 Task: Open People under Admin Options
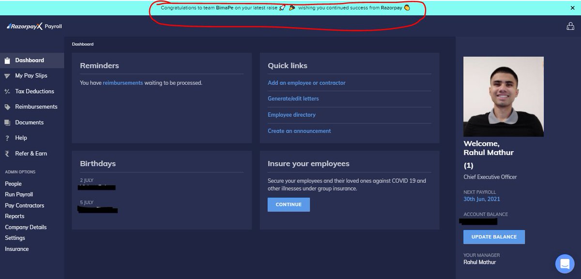pyautogui.click(x=13, y=184)
